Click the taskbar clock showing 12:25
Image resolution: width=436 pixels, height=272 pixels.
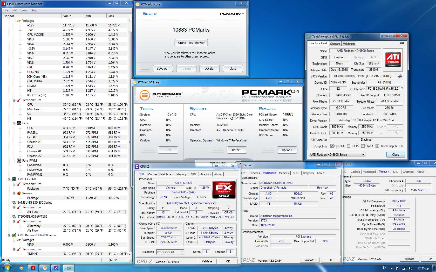click(423, 268)
